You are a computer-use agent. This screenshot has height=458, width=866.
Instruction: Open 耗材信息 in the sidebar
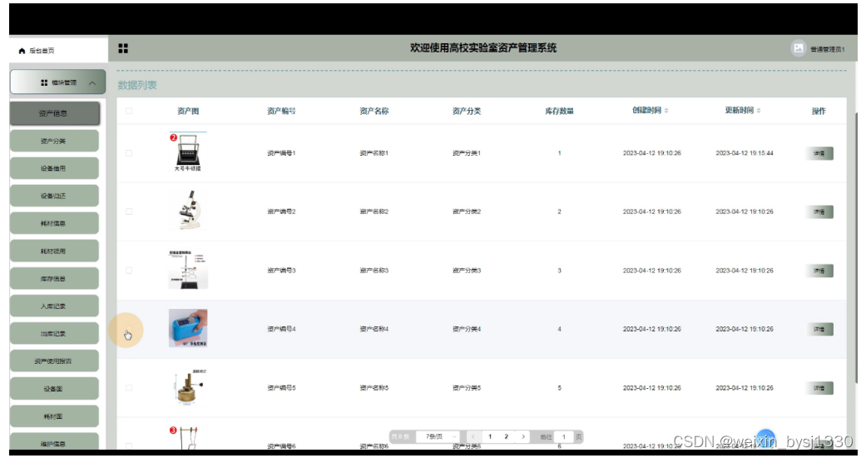pos(54,223)
